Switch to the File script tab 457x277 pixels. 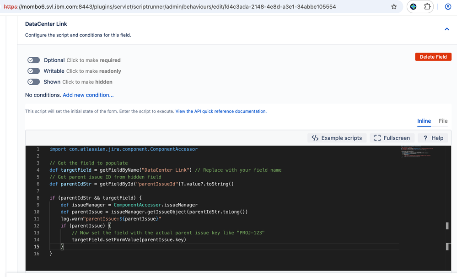(443, 121)
